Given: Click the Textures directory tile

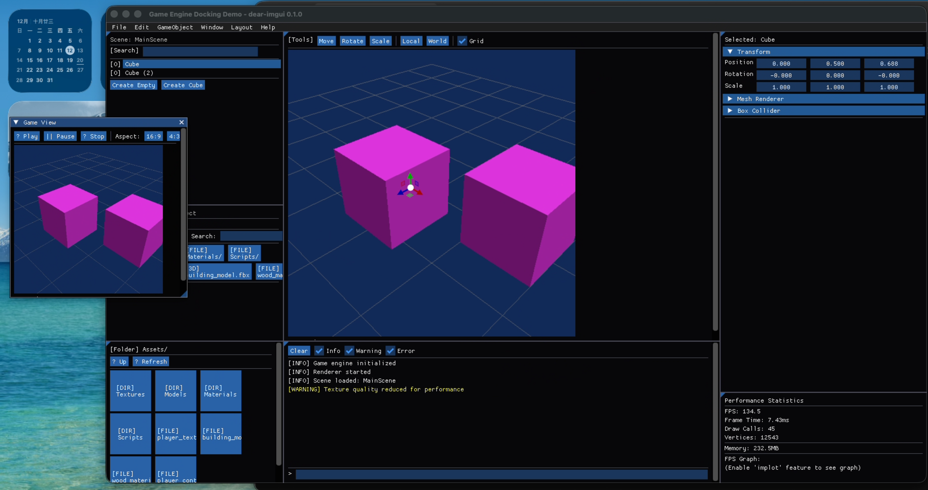Looking at the screenshot, I should pyautogui.click(x=130, y=391).
